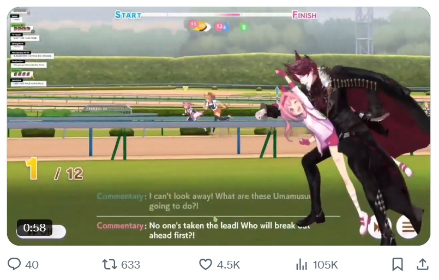View post analytics via the bar chart icon
Viewport: 439px width, 280px height.
[302, 264]
